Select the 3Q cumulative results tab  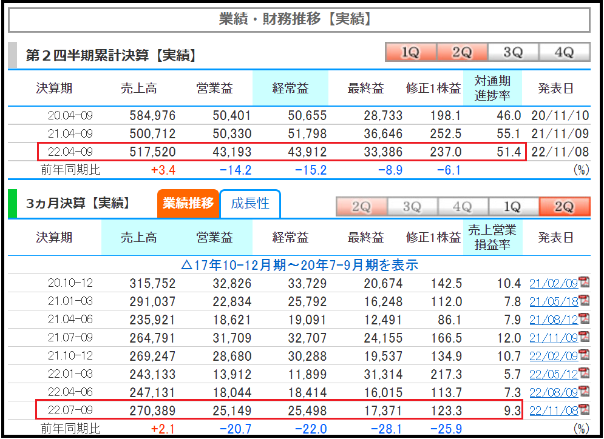(513, 52)
